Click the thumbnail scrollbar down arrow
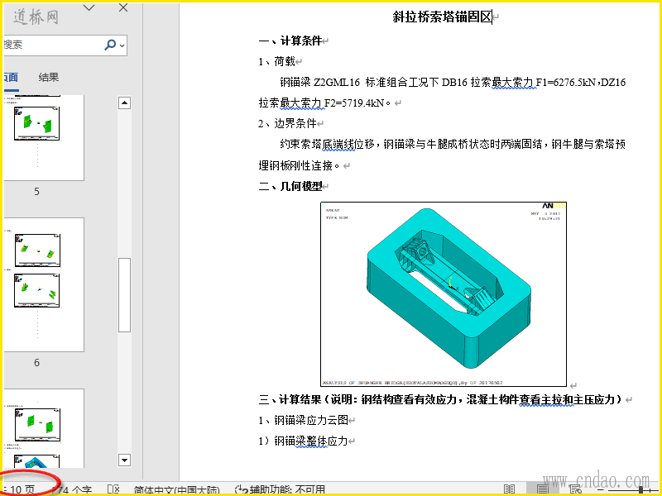This screenshot has height=496, width=662. tap(124, 460)
